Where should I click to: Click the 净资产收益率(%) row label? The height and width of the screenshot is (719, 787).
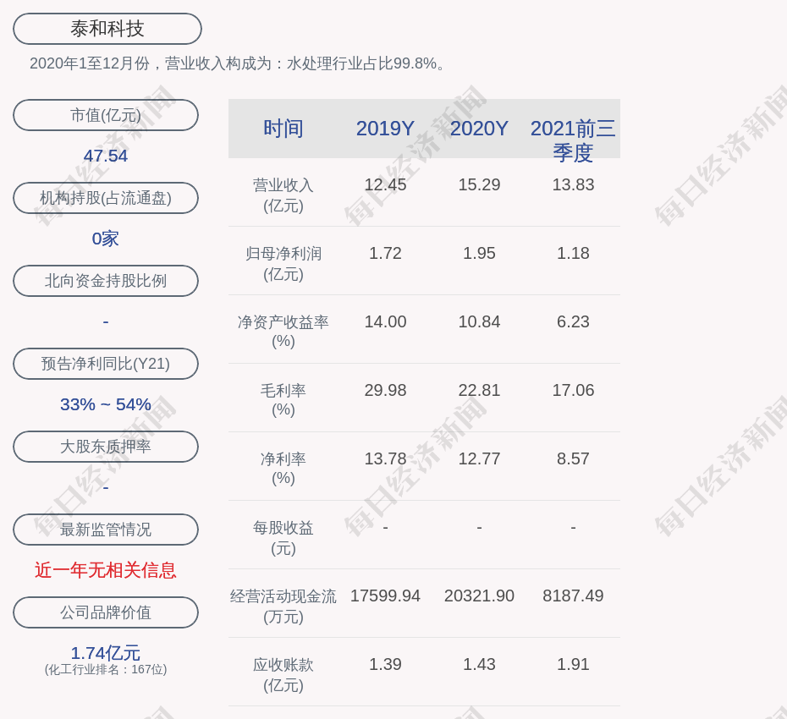click(x=283, y=332)
